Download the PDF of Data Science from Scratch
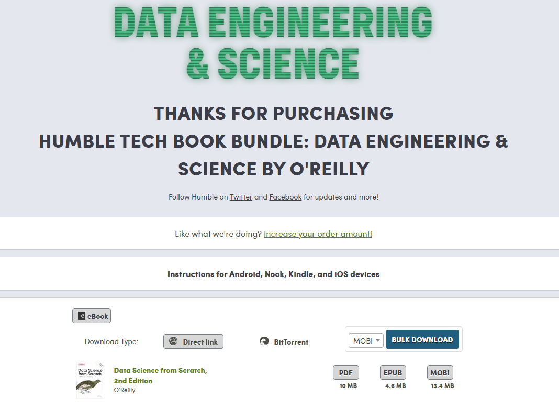This screenshot has height=409, width=559. click(x=345, y=373)
